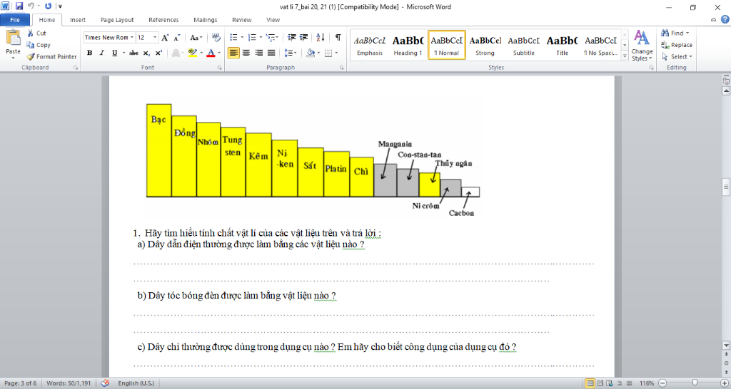Switch to the Review tab

point(242,20)
